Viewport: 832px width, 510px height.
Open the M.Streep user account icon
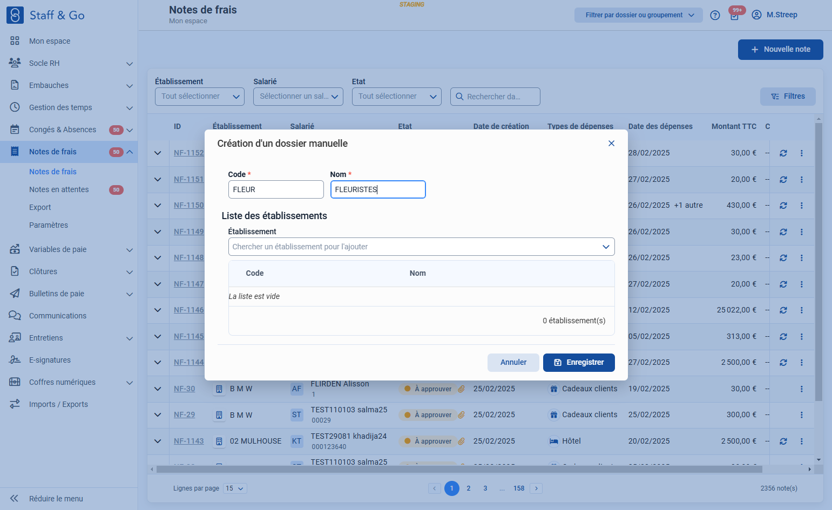[756, 15]
